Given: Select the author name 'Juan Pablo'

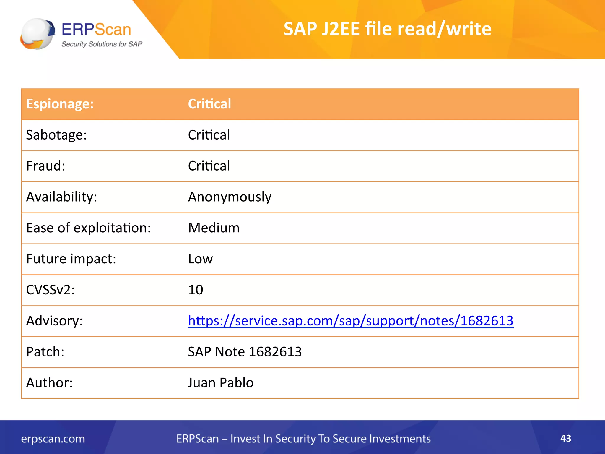Looking at the screenshot, I should (x=221, y=383).
